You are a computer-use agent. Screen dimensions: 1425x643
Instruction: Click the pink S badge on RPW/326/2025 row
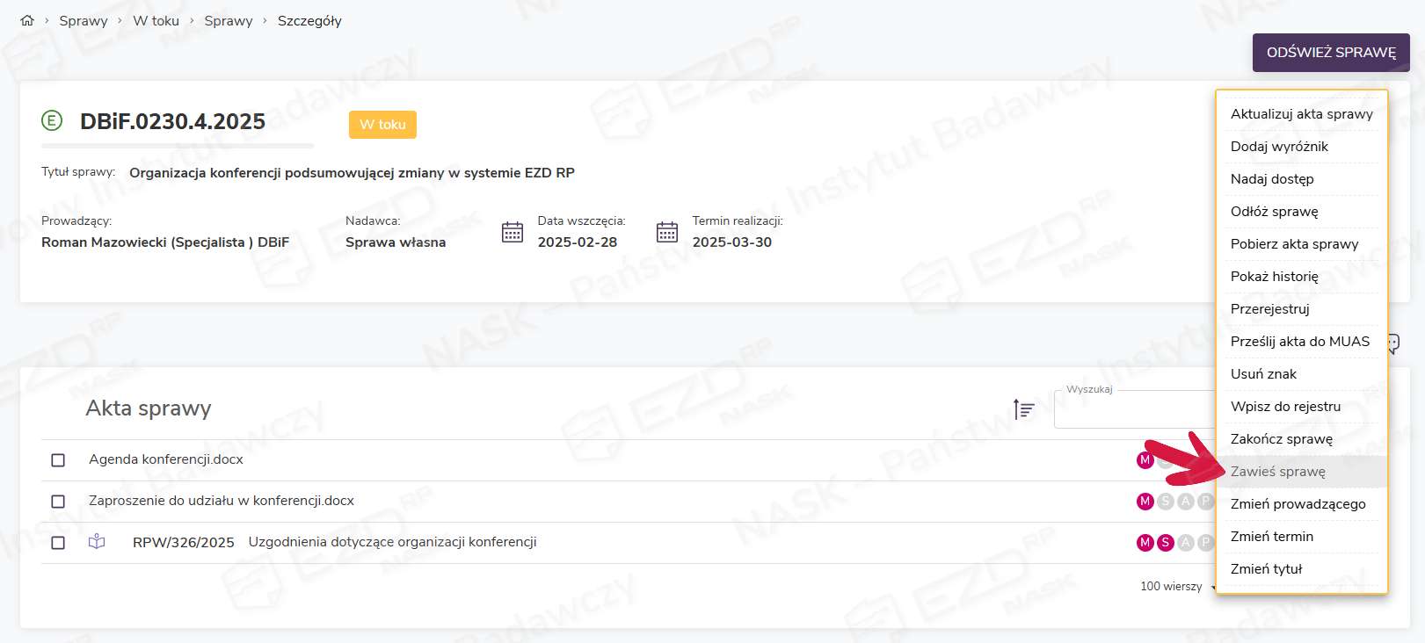click(1165, 543)
